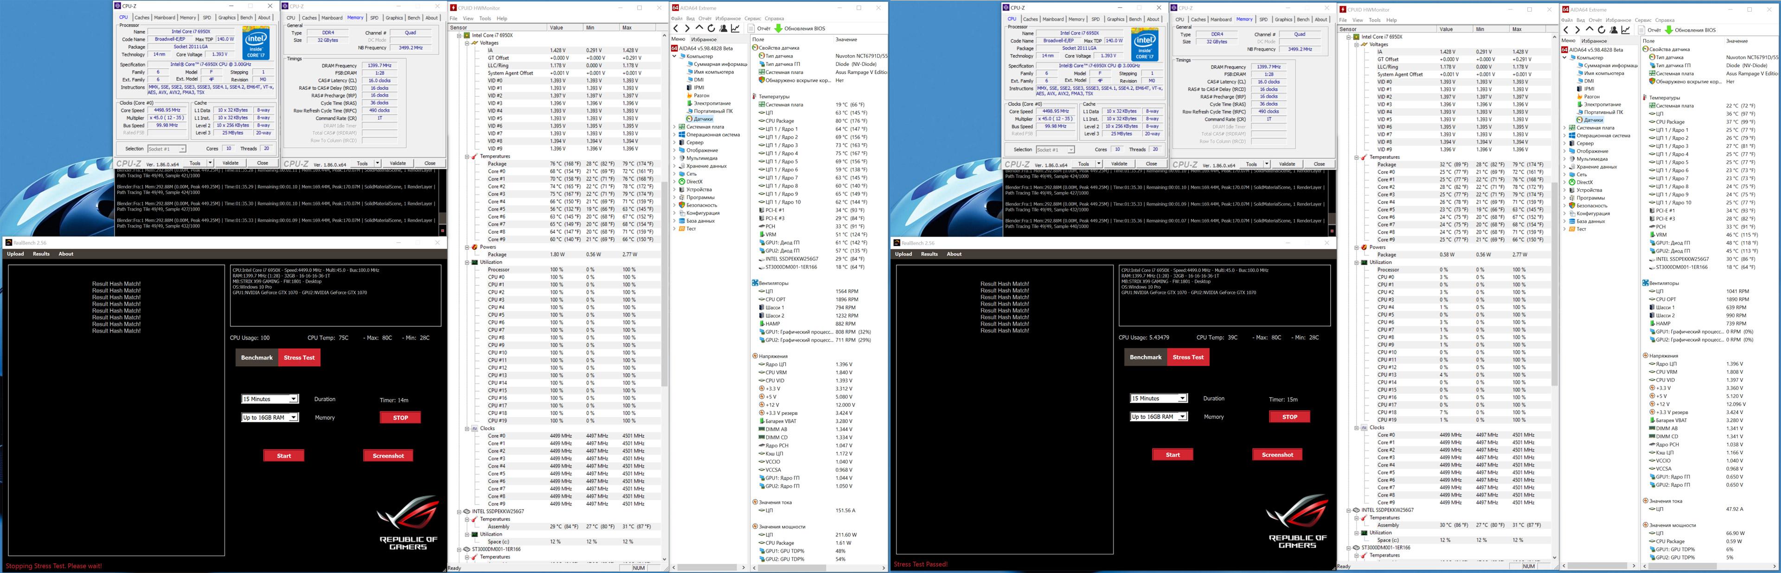Open Caches tab in leftmost CPU-Z window
1781x573 pixels.
pos(142,17)
